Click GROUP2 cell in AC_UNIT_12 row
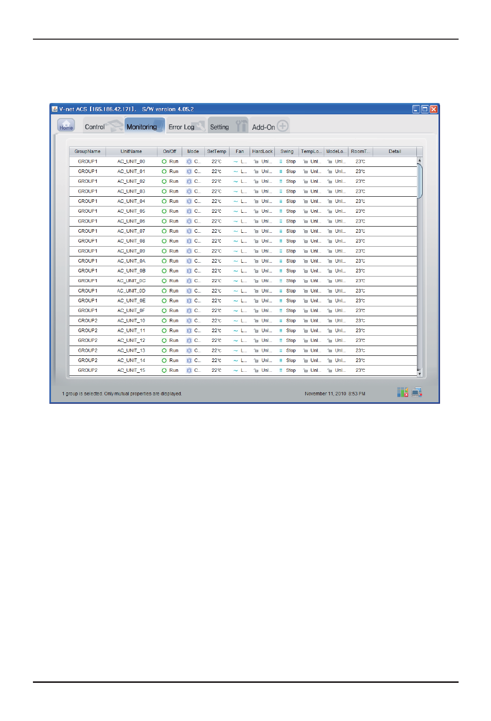This screenshot has width=491, height=721. (87, 340)
